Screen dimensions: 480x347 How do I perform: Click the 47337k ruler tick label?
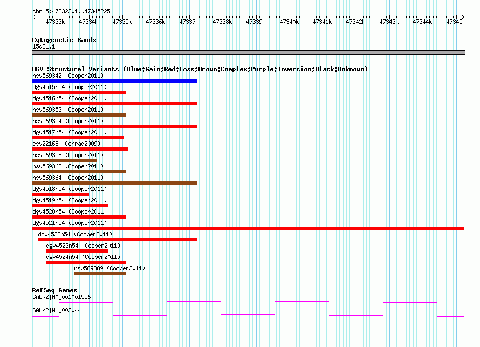pos(189,22)
